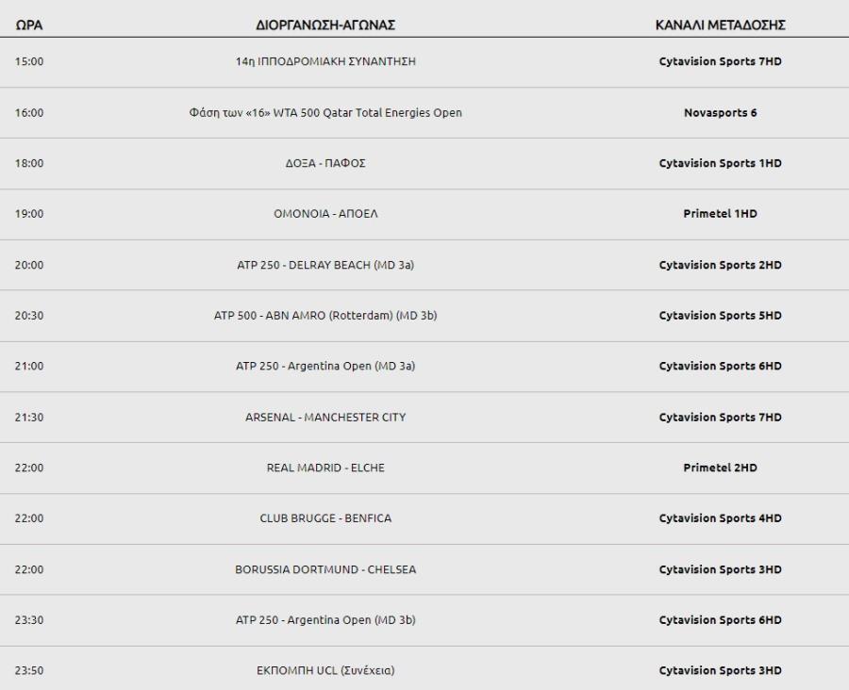Open the ΟΜΟΝΟΙΑ - ΑΠΟΕΛ match

(325, 214)
